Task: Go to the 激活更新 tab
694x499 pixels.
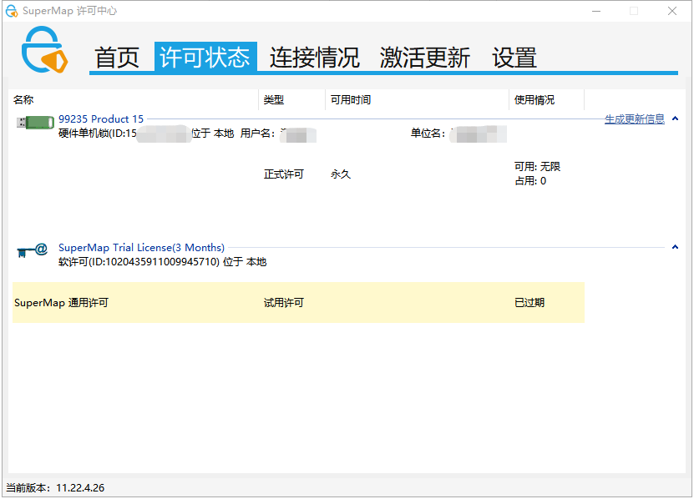Action: point(424,58)
